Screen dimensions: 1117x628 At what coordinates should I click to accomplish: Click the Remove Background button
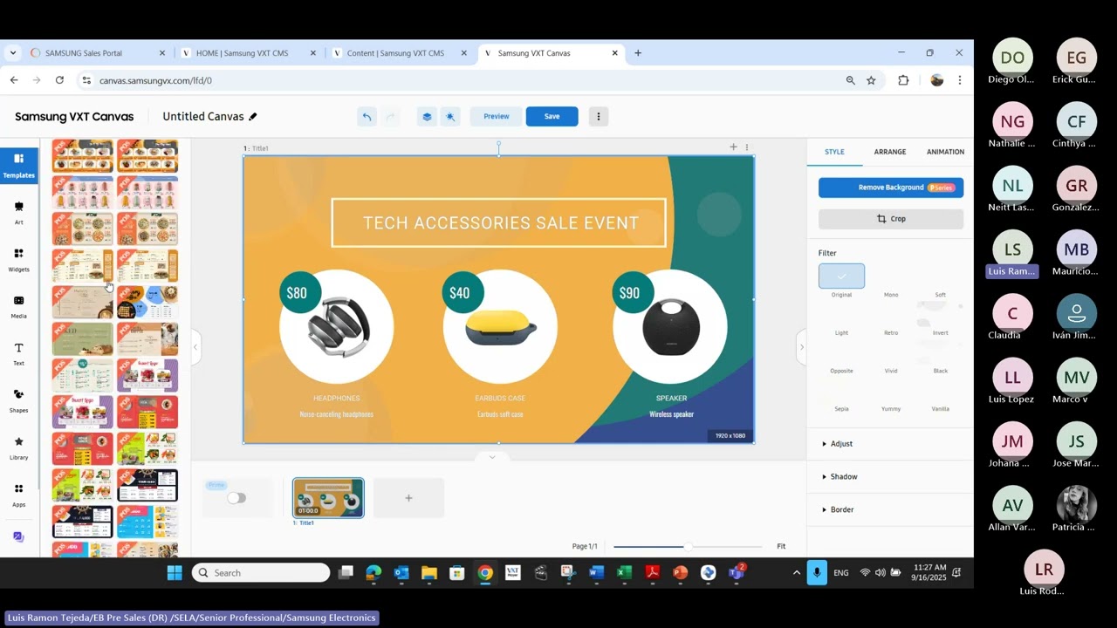(891, 188)
